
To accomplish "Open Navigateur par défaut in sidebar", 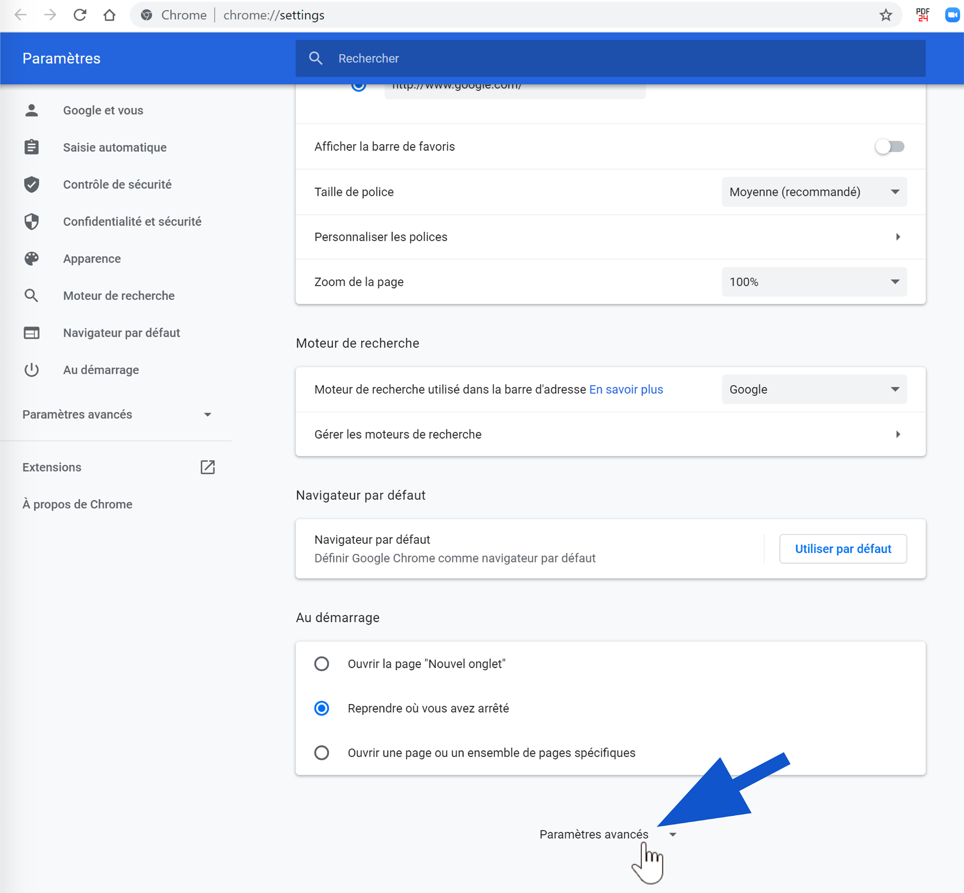I will point(122,333).
